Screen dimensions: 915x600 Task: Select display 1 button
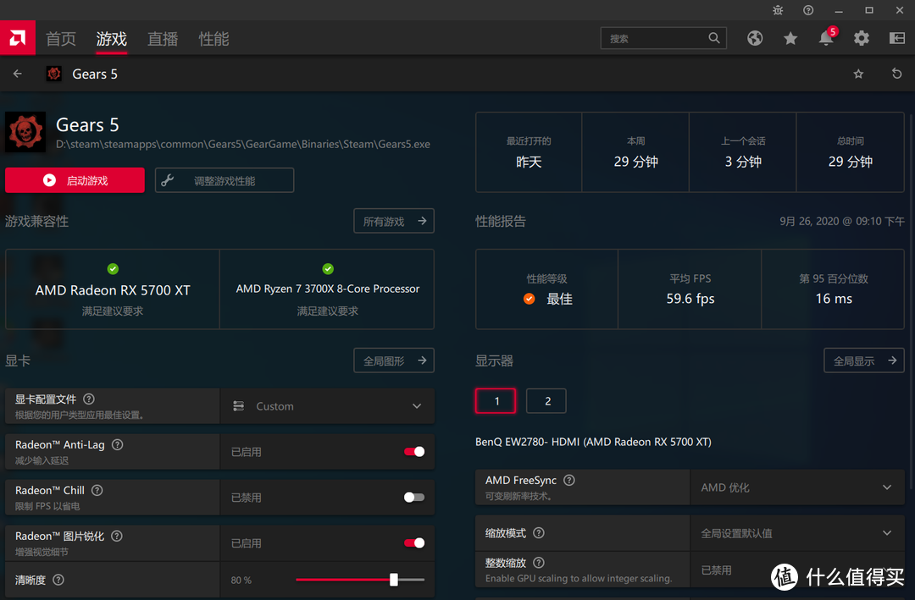click(496, 400)
